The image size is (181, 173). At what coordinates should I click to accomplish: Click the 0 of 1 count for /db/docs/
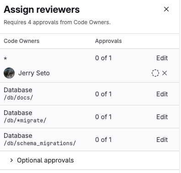tap(103, 94)
